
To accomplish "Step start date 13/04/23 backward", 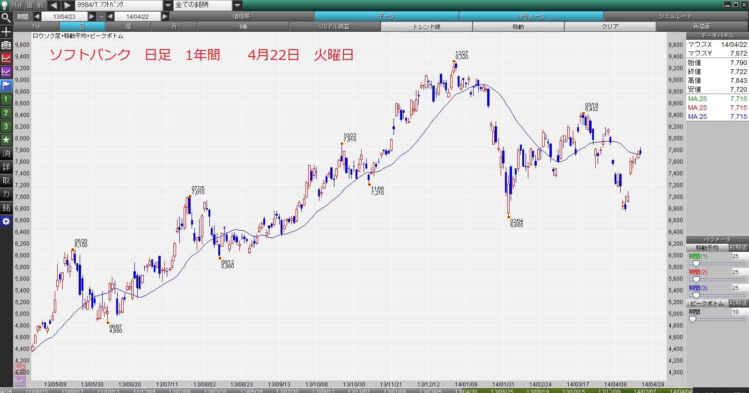I will pyautogui.click(x=37, y=16).
